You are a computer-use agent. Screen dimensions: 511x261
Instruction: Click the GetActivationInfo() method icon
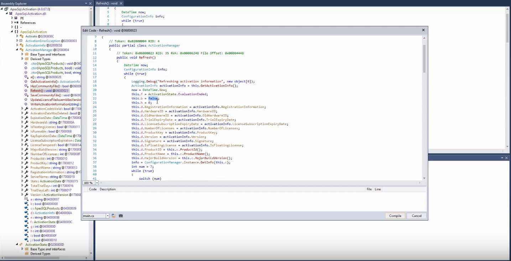(x=26, y=82)
